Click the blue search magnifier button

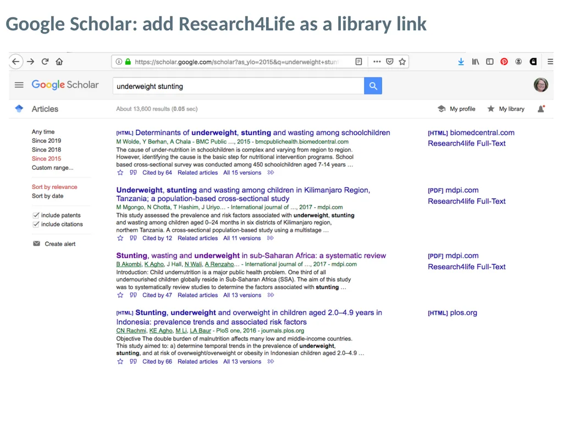click(373, 86)
